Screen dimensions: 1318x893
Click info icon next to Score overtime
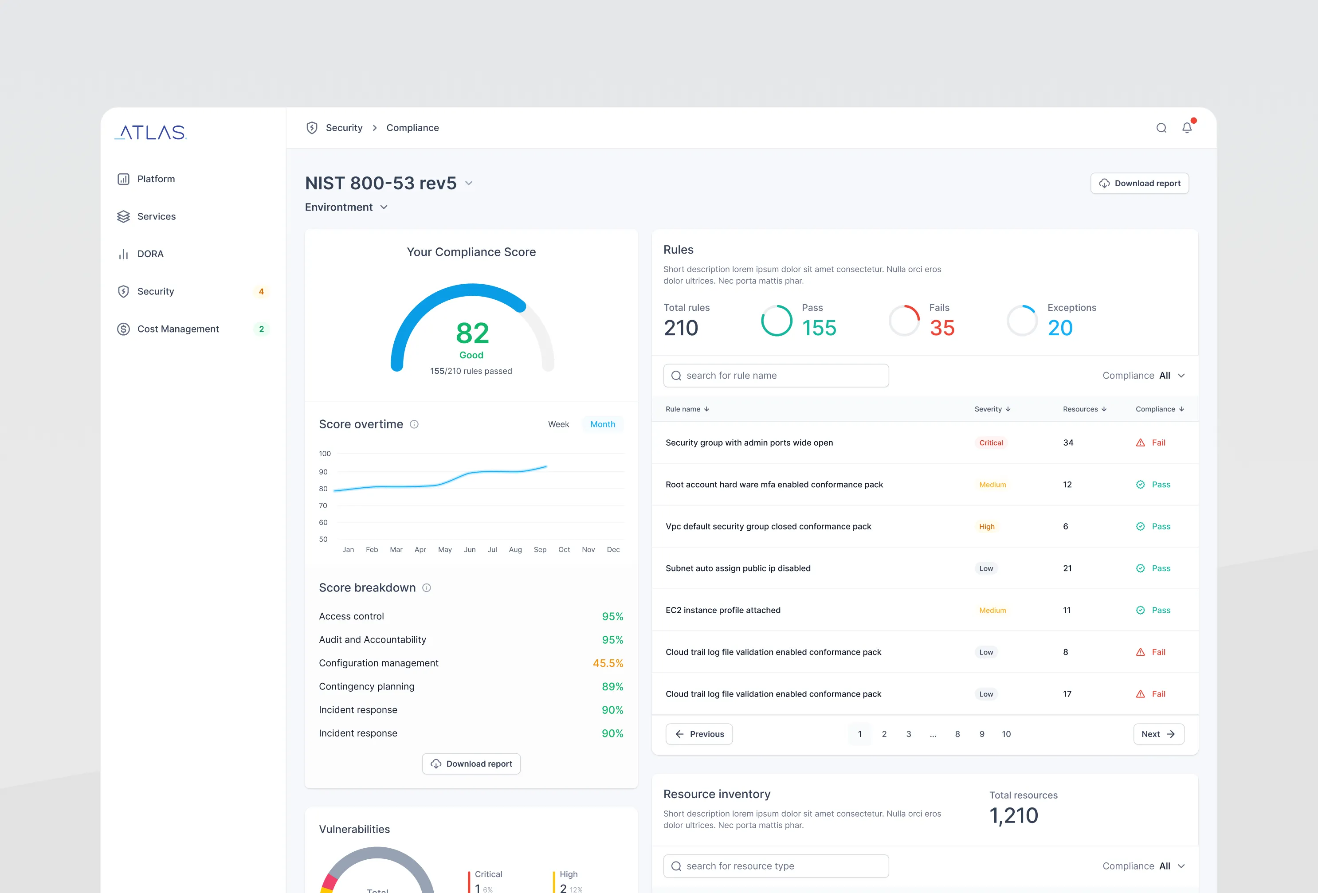(x=414, y=424)
